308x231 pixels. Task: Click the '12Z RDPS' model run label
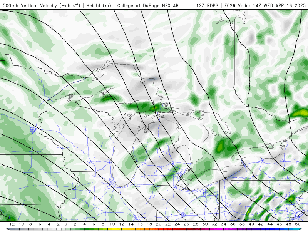(x=207, y=5)
